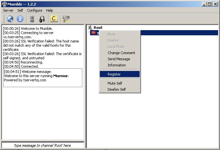Click disabled Local Mute menu entry

(x=120, y=47)
